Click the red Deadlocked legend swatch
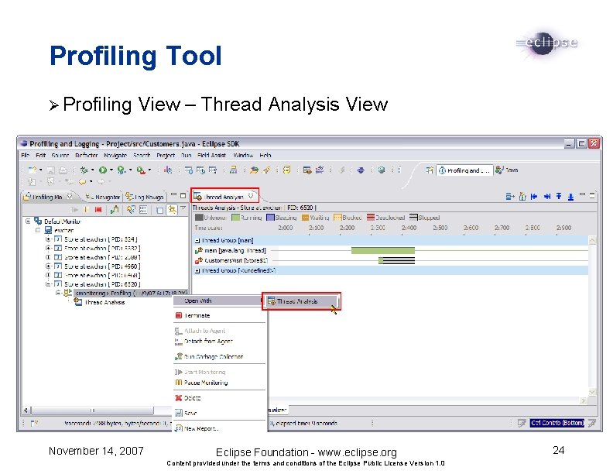The width and height of the screenshot is (613, 474). [x=371, y=218]
